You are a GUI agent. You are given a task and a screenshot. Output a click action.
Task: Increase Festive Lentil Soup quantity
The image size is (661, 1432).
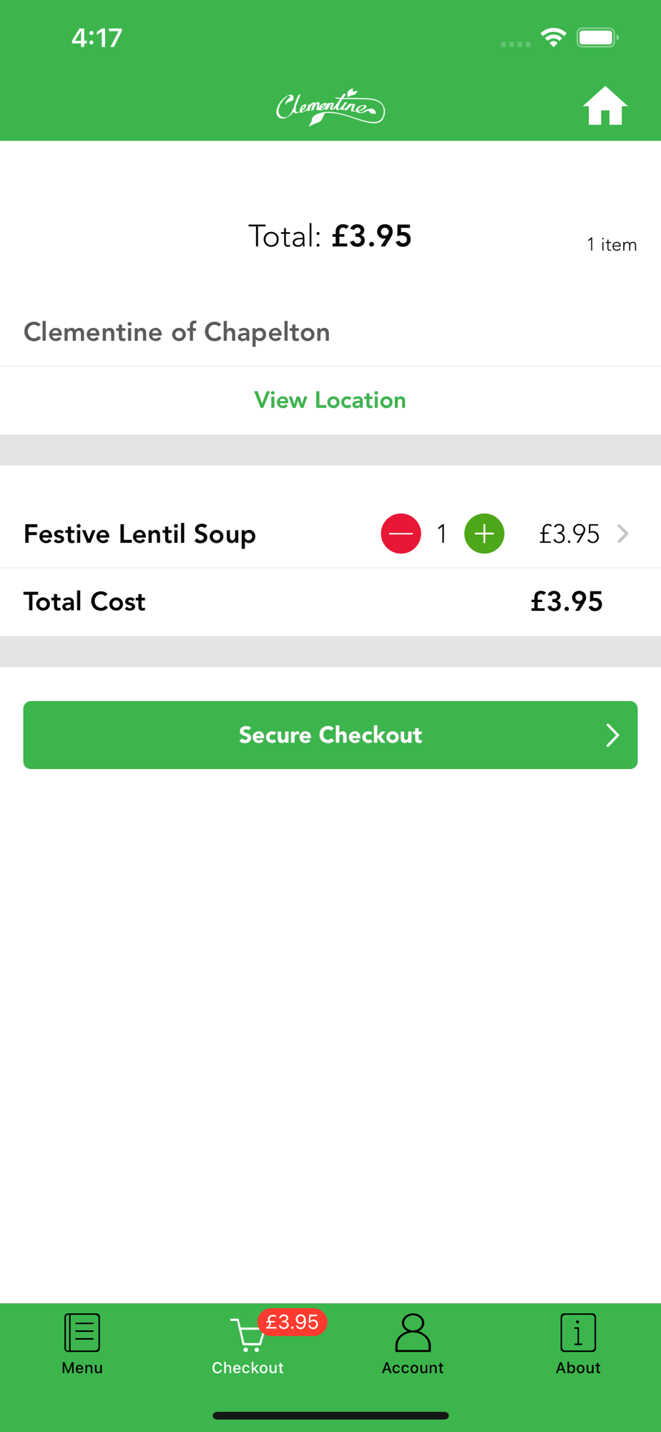[x=484, y=534]
